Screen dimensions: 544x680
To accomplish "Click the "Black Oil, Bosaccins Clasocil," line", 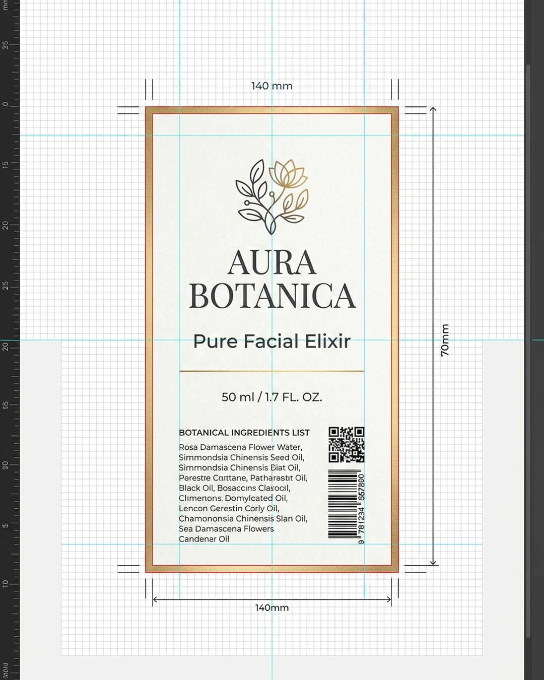I will (235, 488).
